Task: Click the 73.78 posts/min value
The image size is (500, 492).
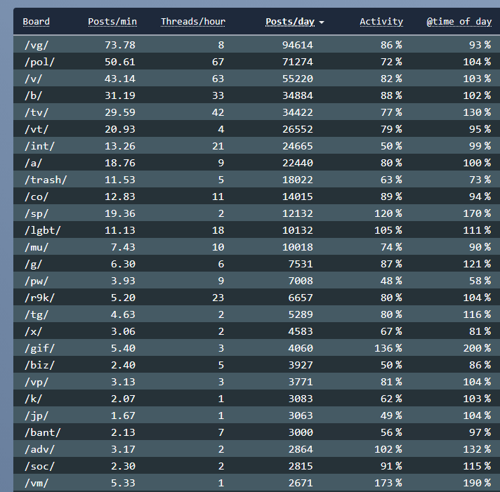Action: [120, 45]
